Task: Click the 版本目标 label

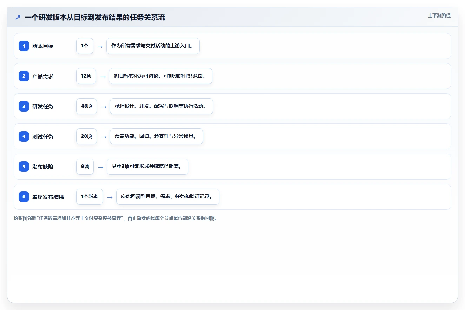Action: pyautogui.click(x=43, y=46)
